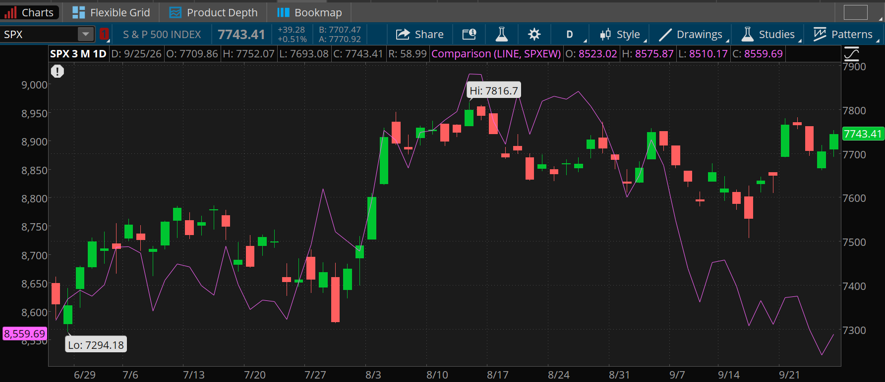Click the range value R: 58.99

pos(407,53)
